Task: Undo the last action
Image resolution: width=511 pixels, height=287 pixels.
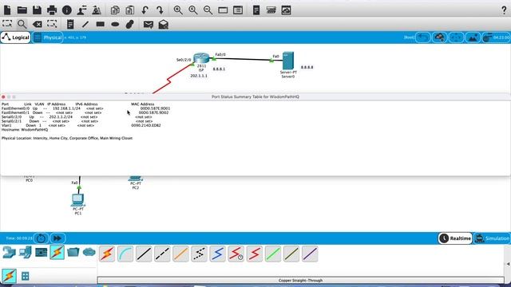Action: 145,10
